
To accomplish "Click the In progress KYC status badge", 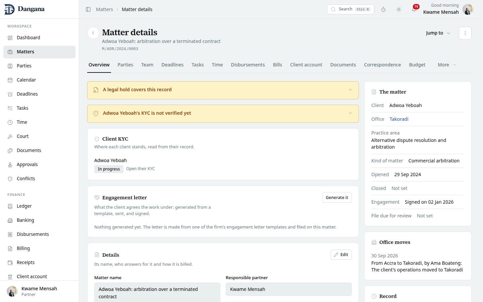I will coord(109,169).
